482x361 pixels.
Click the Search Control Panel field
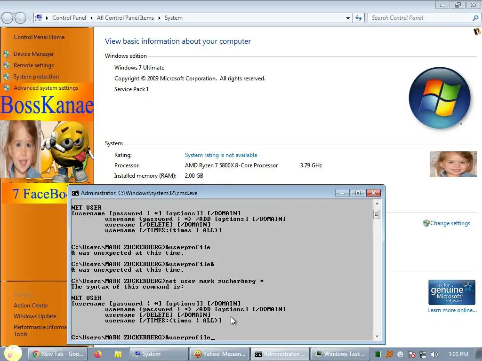click(x=420, y=18)
